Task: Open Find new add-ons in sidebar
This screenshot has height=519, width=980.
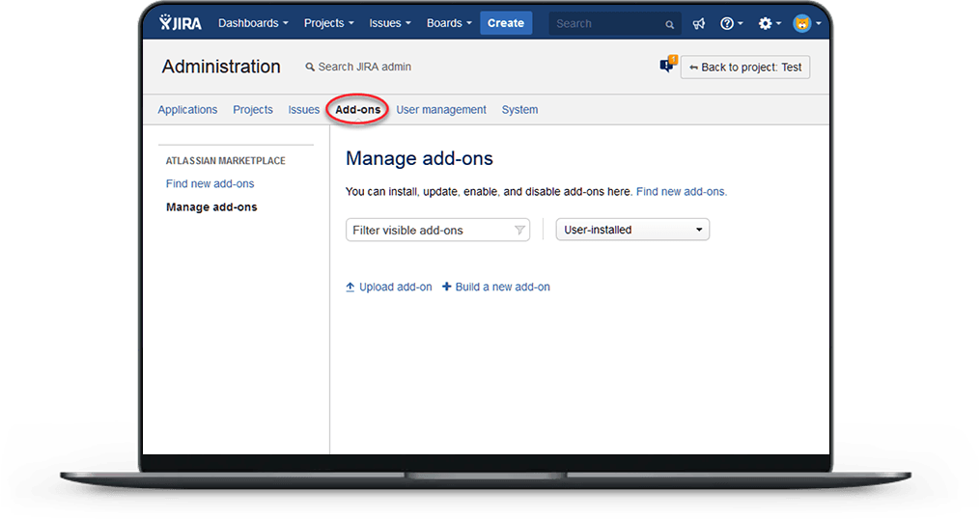Action: 210,183
